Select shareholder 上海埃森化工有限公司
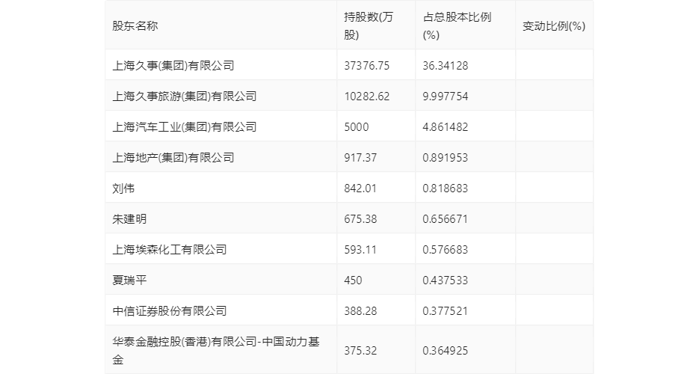Viewport: 699px width, 374px height. point(170,250)
